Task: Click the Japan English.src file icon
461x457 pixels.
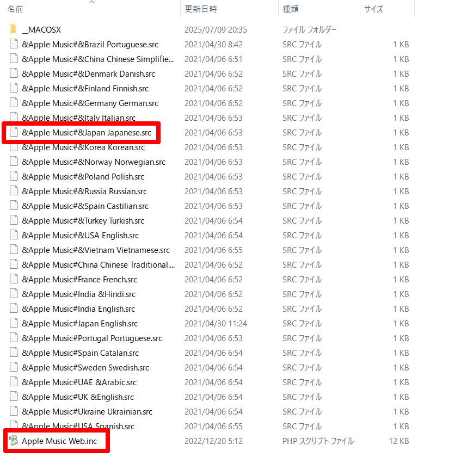Action: [14, 323]
